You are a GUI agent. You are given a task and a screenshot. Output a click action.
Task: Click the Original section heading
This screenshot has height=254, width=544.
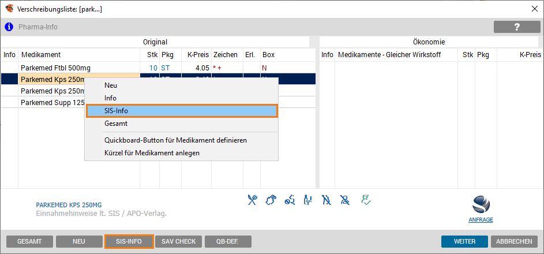155,42
